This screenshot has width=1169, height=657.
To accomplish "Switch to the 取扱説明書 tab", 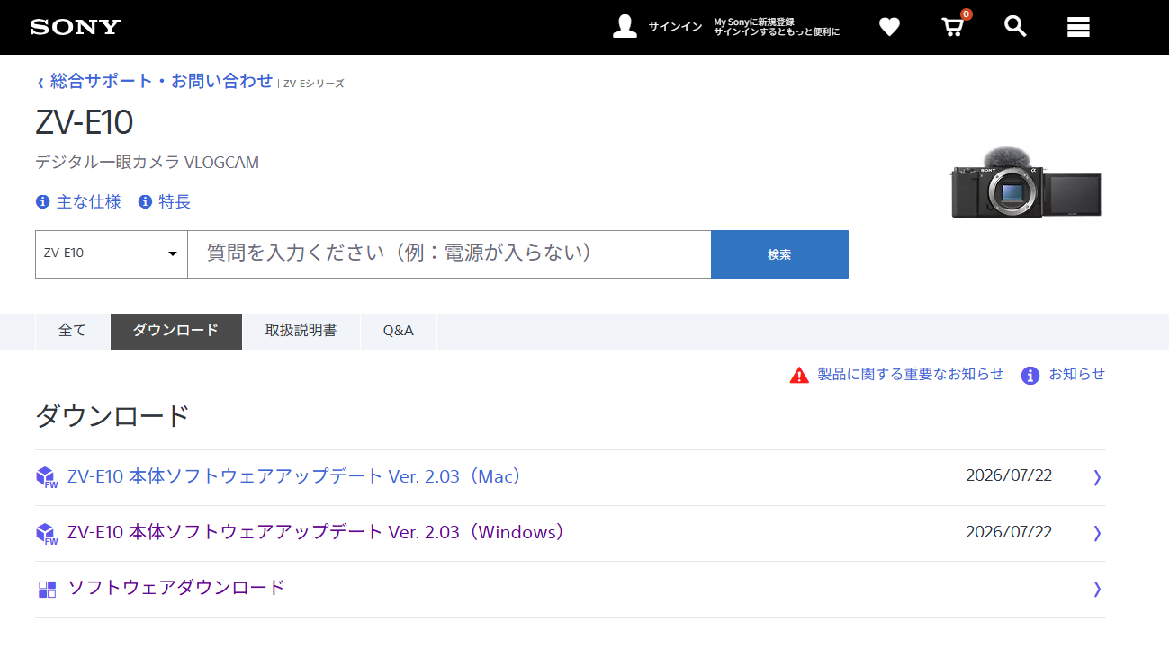I will 301,331.
